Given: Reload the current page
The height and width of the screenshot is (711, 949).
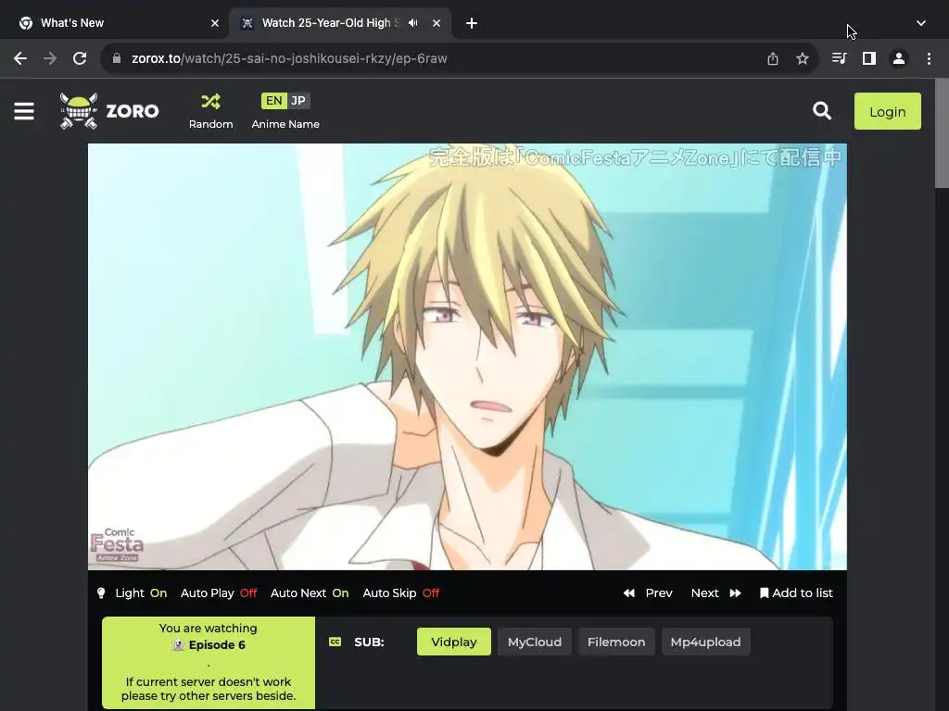Looking at the screenshot, I should pos(80,58).
